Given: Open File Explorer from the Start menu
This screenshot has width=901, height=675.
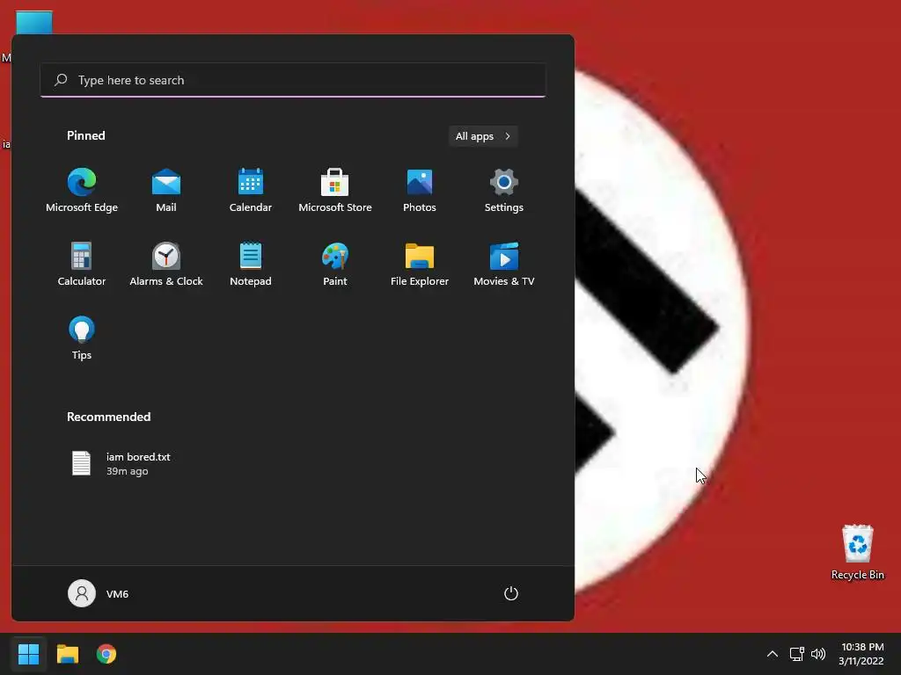Looking at the screenshot, I should pos(420,264).
